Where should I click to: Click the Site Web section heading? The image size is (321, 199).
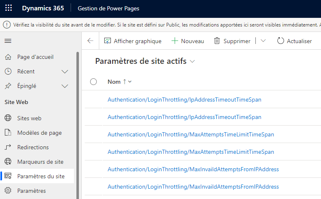16,102
